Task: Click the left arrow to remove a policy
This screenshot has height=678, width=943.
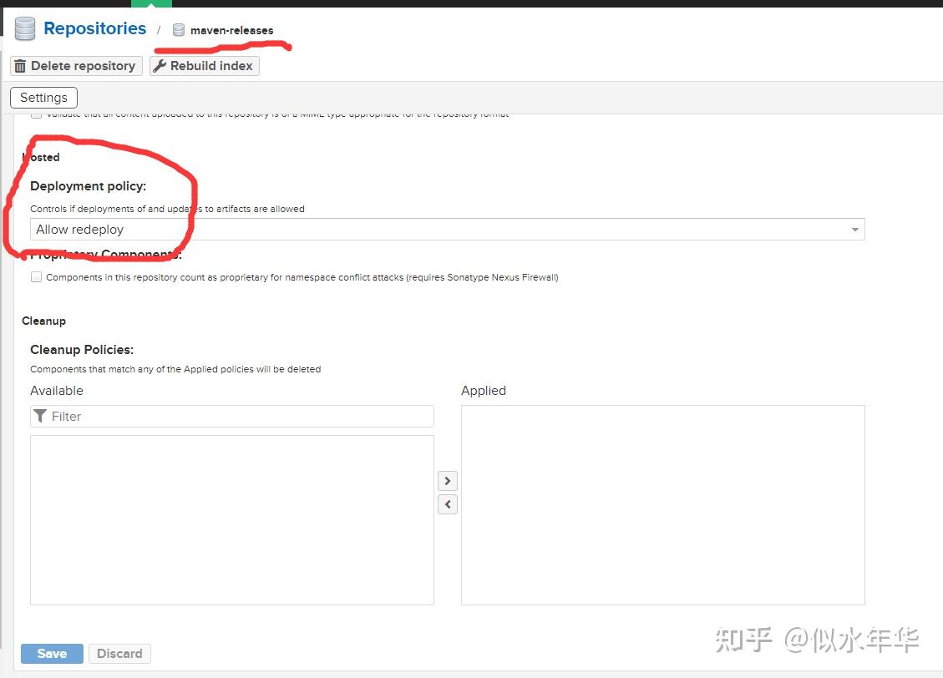Action: (x=447, y=503)
